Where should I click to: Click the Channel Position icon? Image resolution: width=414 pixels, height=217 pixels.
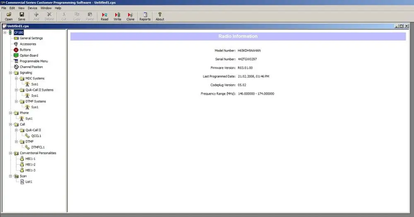[x=16, y=67]
